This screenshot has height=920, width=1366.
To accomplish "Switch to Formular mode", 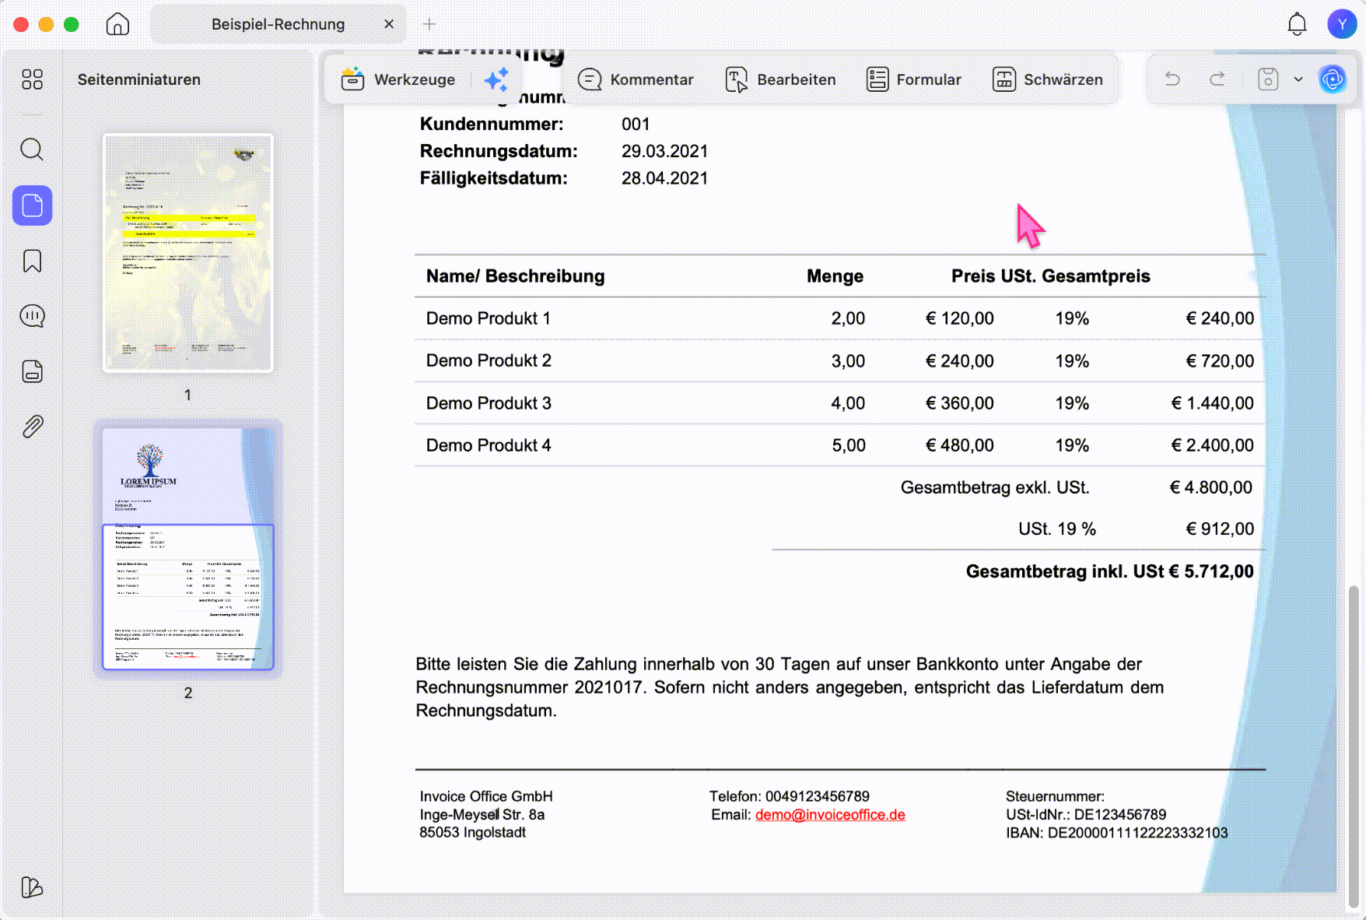I will click(914, 79).
